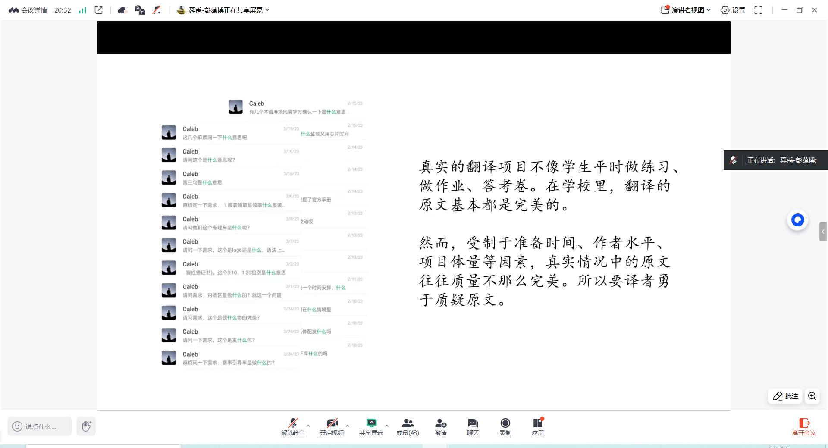The height and width of the screenshot is (448, 828).
Task: Open the 共享屏幕 share screen option
Action: [x=371, y=426]
